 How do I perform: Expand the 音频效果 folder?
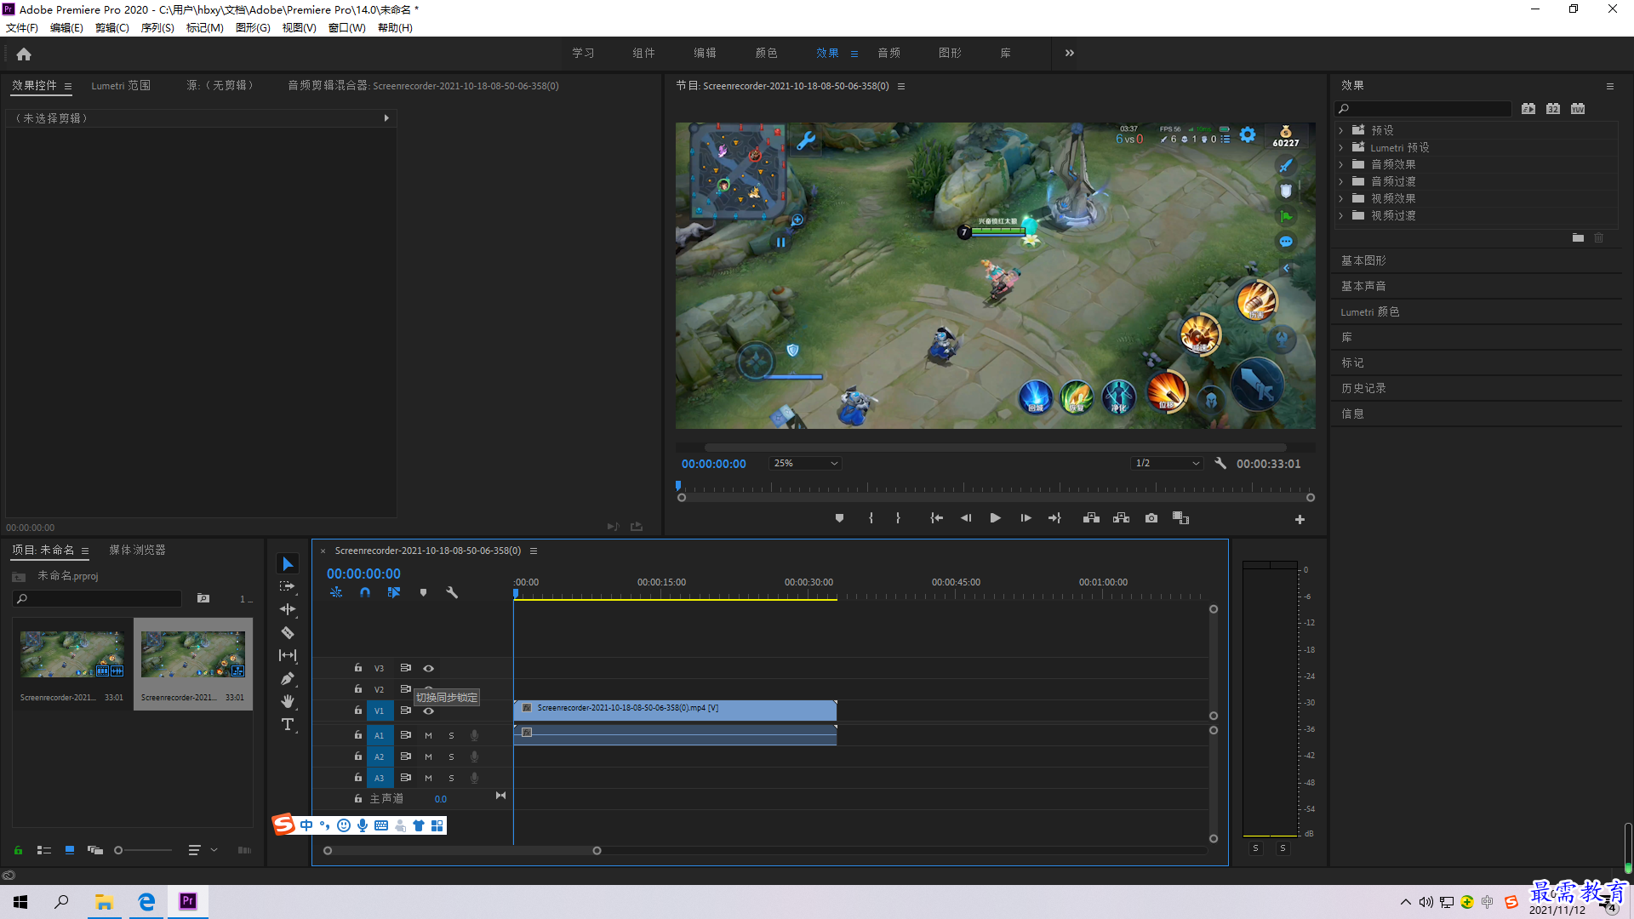point(1341,164)
